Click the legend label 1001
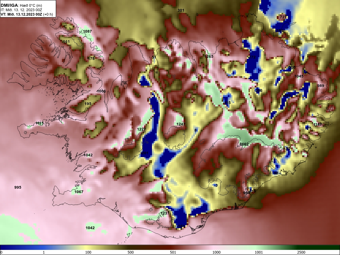The image size is (340, 255). (259, 252)
